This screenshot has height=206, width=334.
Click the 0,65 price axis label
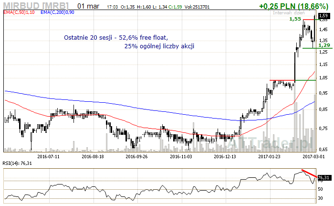tap(323, 150)
